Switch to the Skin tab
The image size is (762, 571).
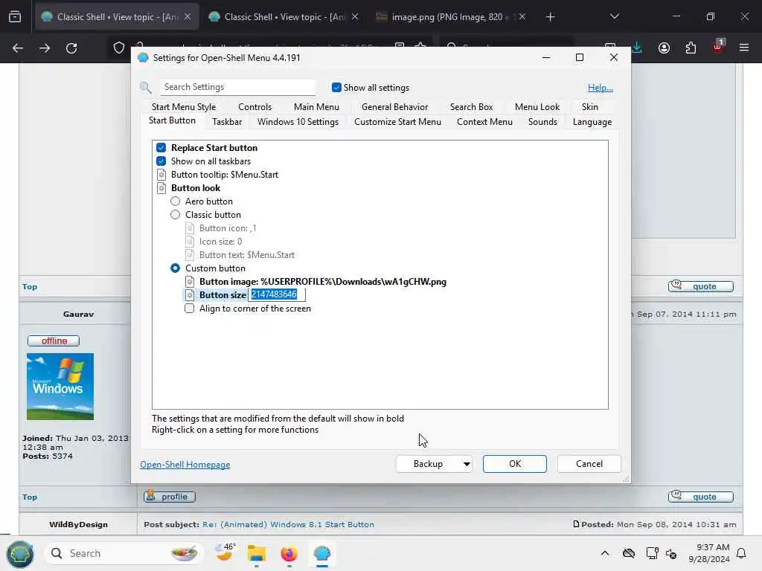click(x=590, y=107)
